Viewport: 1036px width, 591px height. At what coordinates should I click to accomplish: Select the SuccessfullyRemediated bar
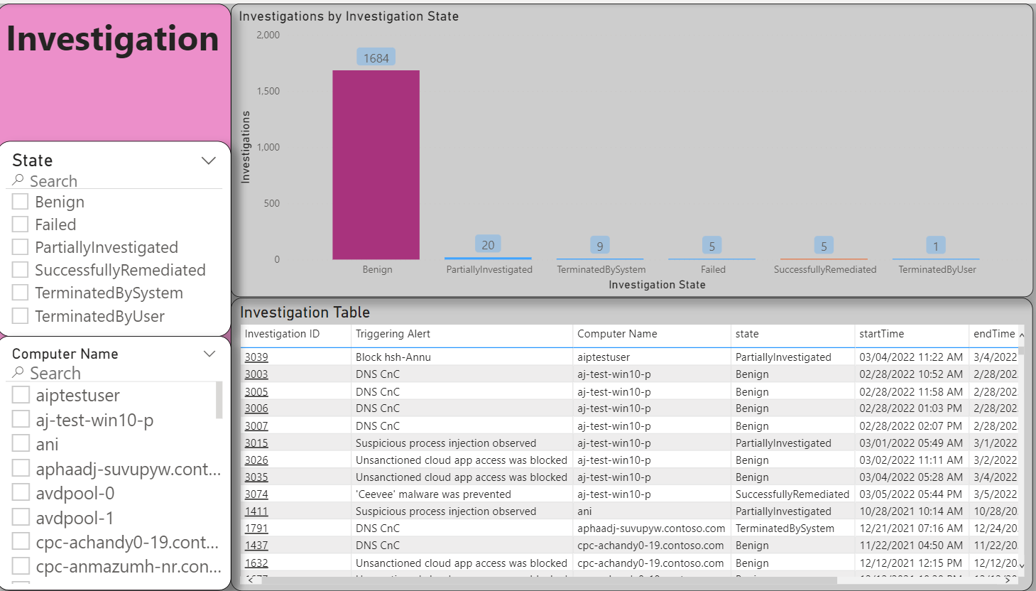[824, 258]
